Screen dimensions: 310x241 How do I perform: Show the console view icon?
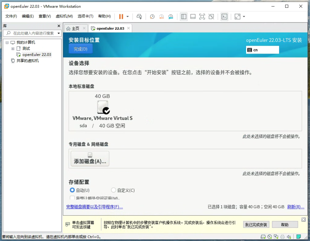point(224,17)
